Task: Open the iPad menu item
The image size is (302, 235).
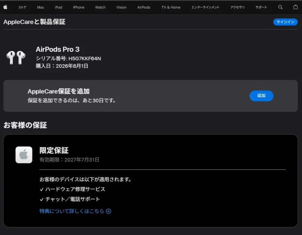Action: 59,7
